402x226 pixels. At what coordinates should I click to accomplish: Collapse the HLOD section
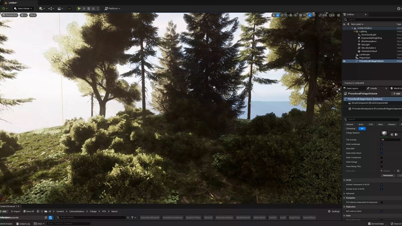[344, 180]
